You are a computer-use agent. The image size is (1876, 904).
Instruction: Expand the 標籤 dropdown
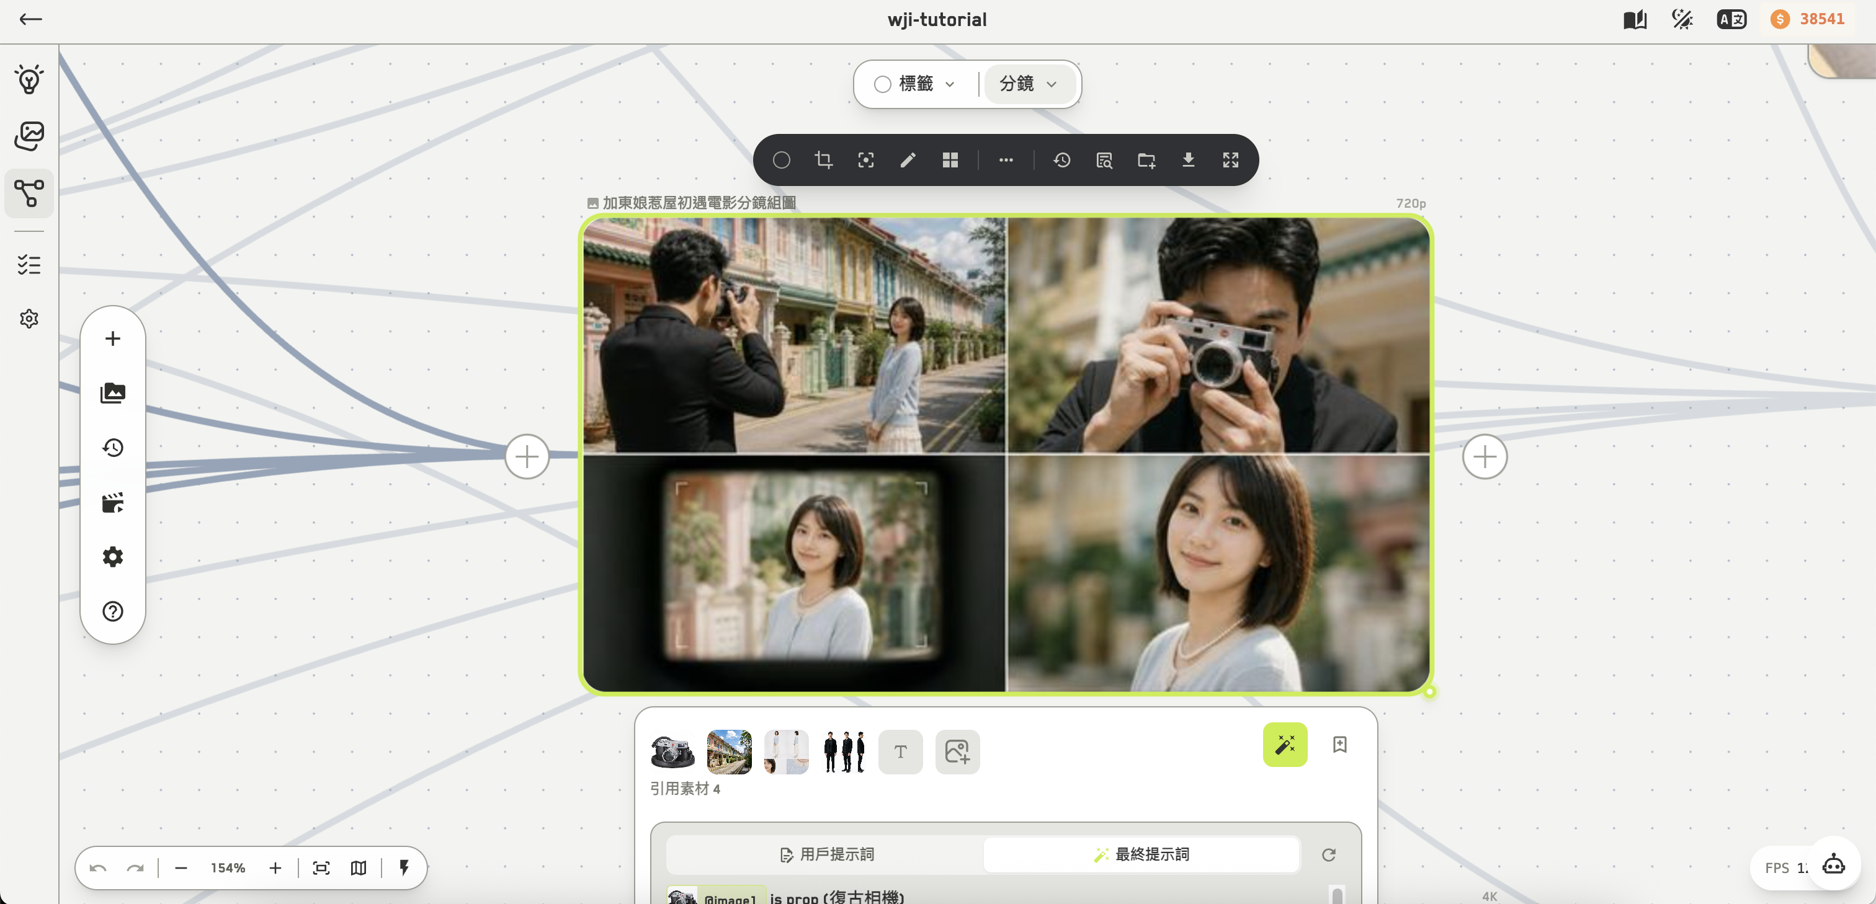point(950,84)
